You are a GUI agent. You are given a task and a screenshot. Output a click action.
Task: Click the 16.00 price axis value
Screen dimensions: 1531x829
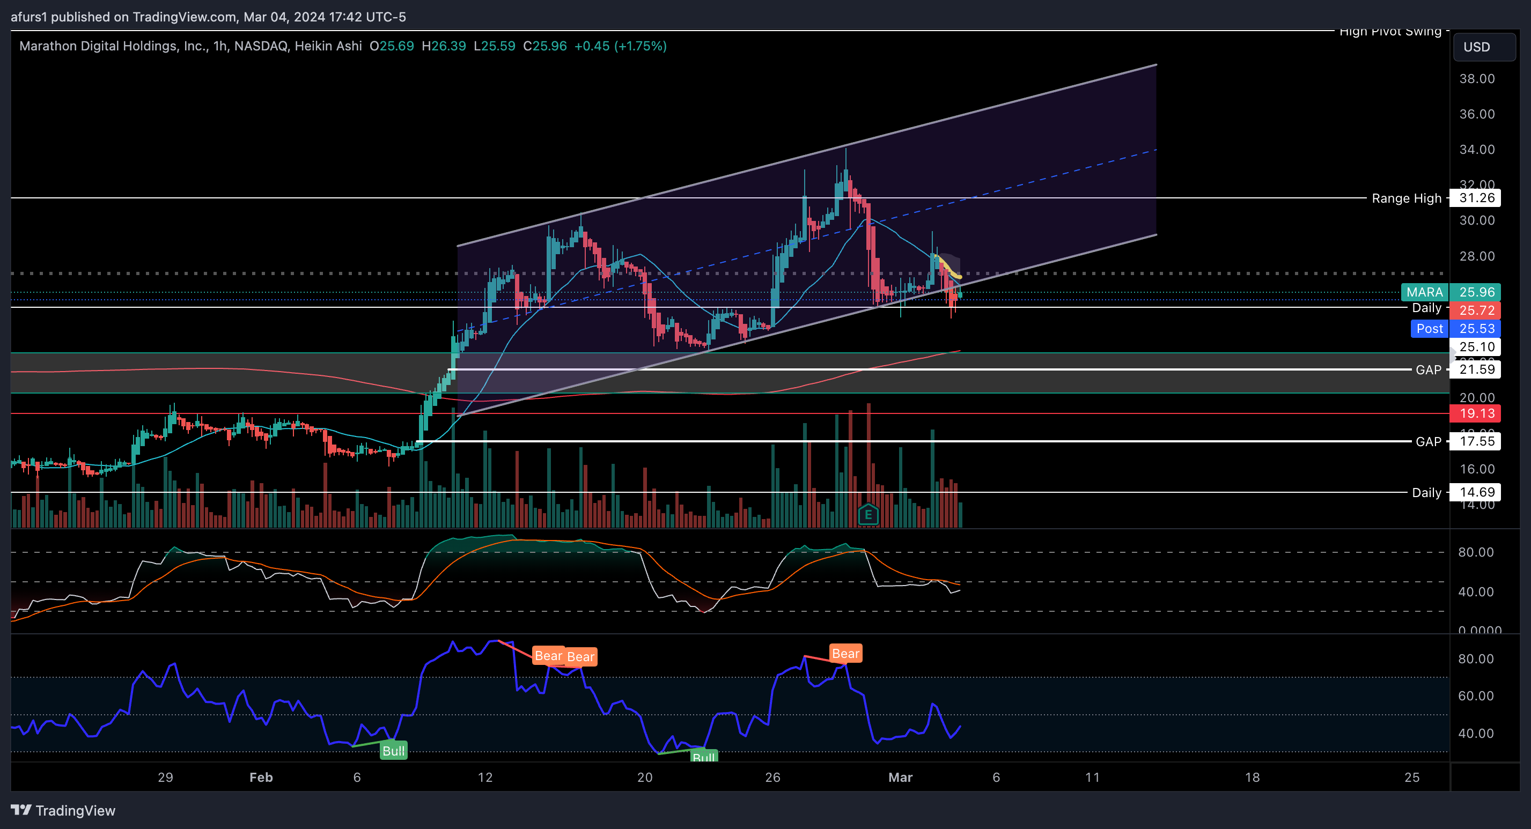coord(1477,469)
